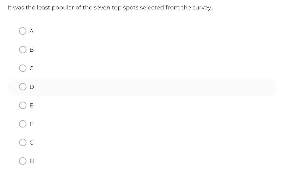282x172 pixels.
Task: Click the letter label C
Action: [x=31, y=68]
